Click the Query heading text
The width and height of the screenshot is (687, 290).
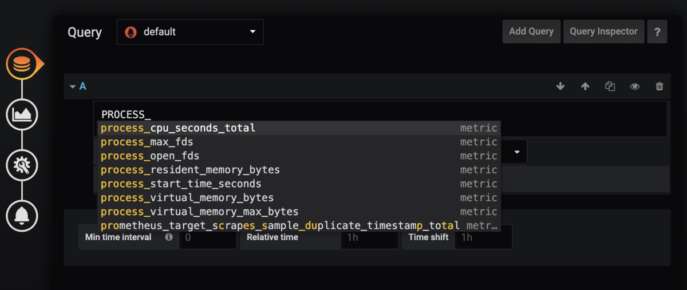(x=85, y=32)
